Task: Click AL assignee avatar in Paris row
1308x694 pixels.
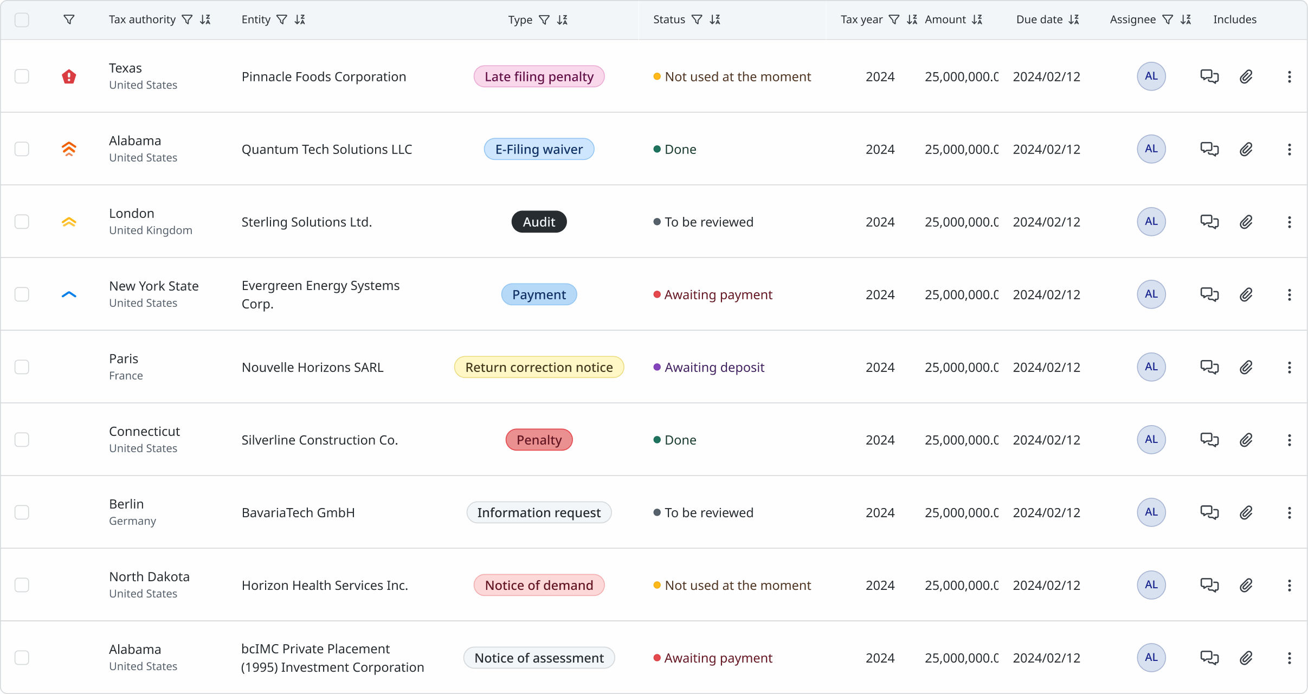Action: [x=1151, y=367]
